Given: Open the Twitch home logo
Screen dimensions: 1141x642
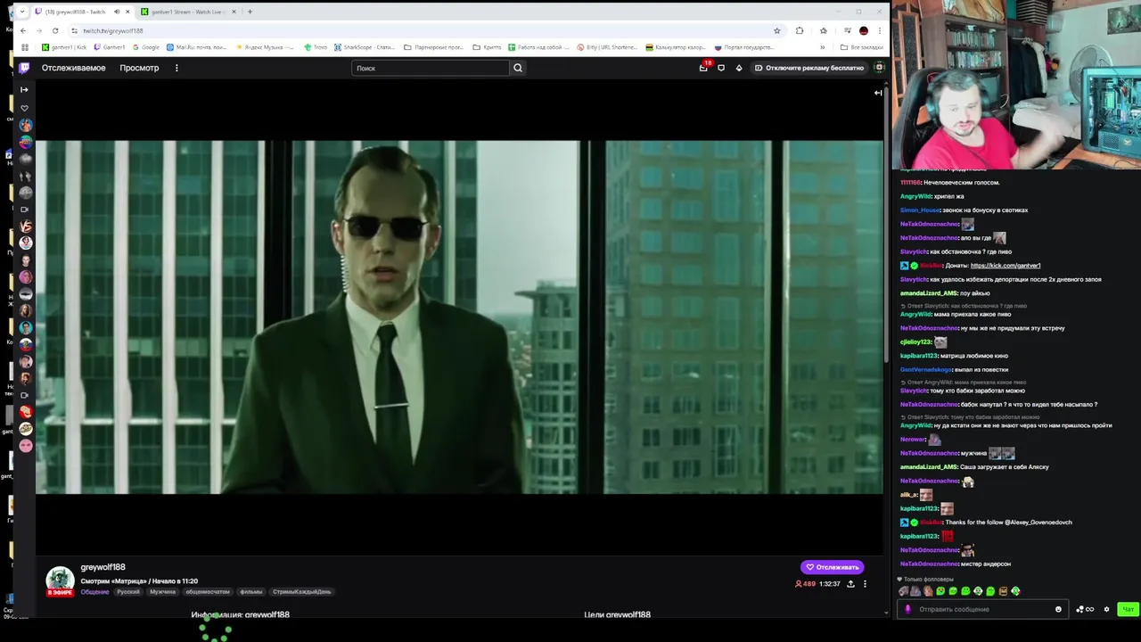Looking at the screenshot, I should click(x=24, y=68).
